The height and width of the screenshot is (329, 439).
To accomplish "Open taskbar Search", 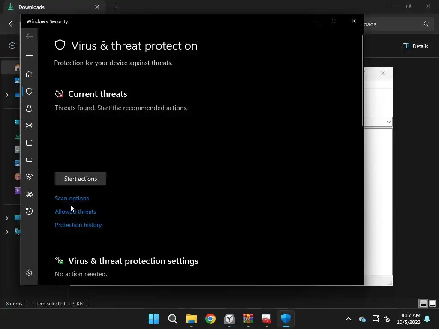I will click(x=172, y=319).
